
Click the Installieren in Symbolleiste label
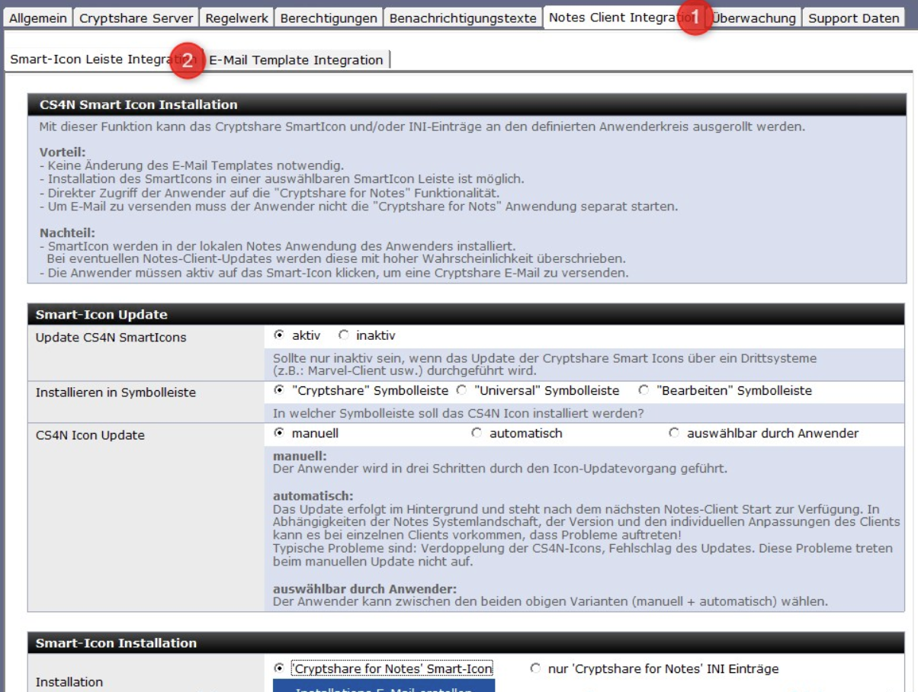116,392
